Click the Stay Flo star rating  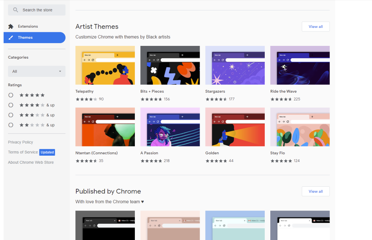(281, 161)
